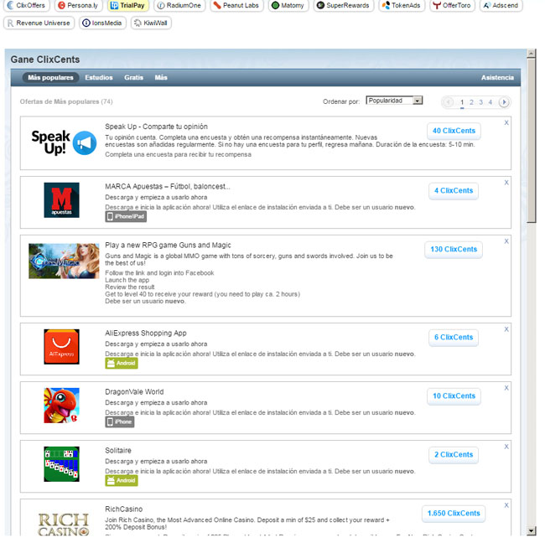Screen dimensions: 545x548
Task: Open the Revenue Universe offer wall
Action: point(39,23)
